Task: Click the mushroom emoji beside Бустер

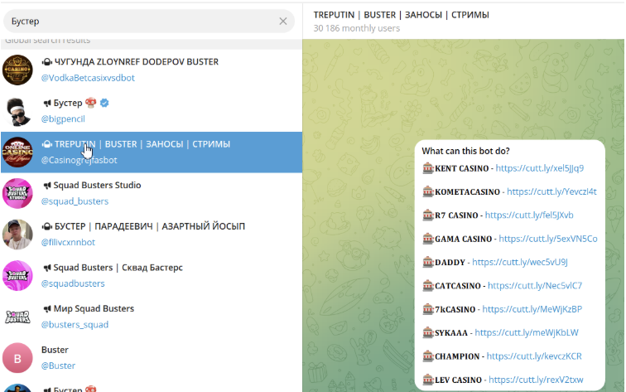Action: tap(91, 103)
